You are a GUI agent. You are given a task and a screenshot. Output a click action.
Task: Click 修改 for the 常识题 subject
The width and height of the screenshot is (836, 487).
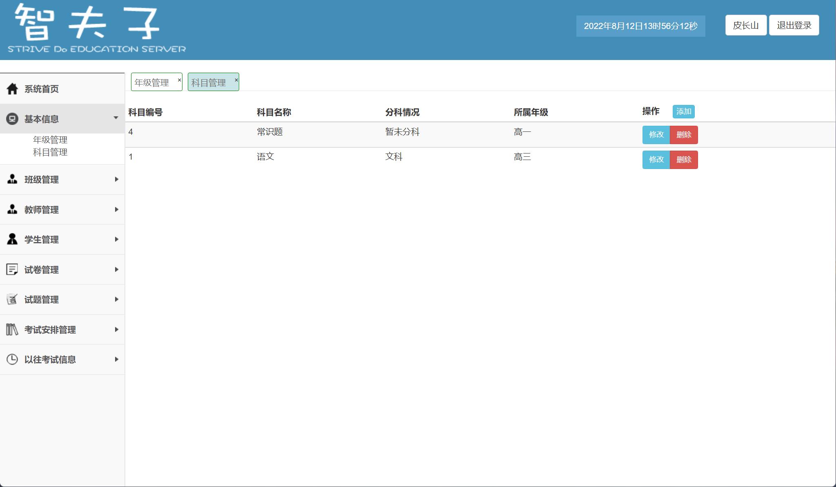[656, 135]
